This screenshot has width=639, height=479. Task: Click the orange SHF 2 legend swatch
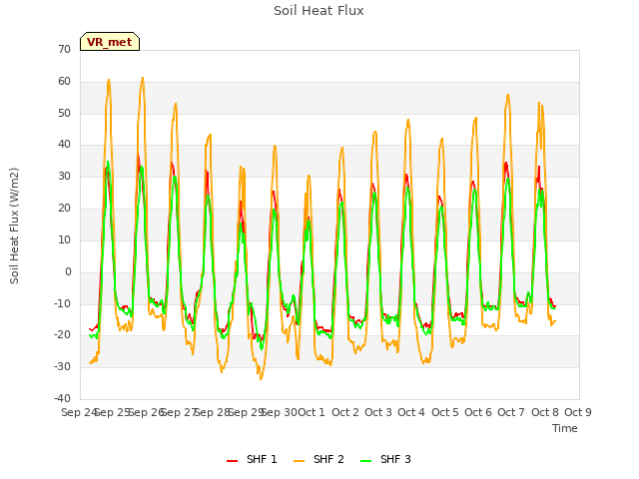click(x=300, y=460)
